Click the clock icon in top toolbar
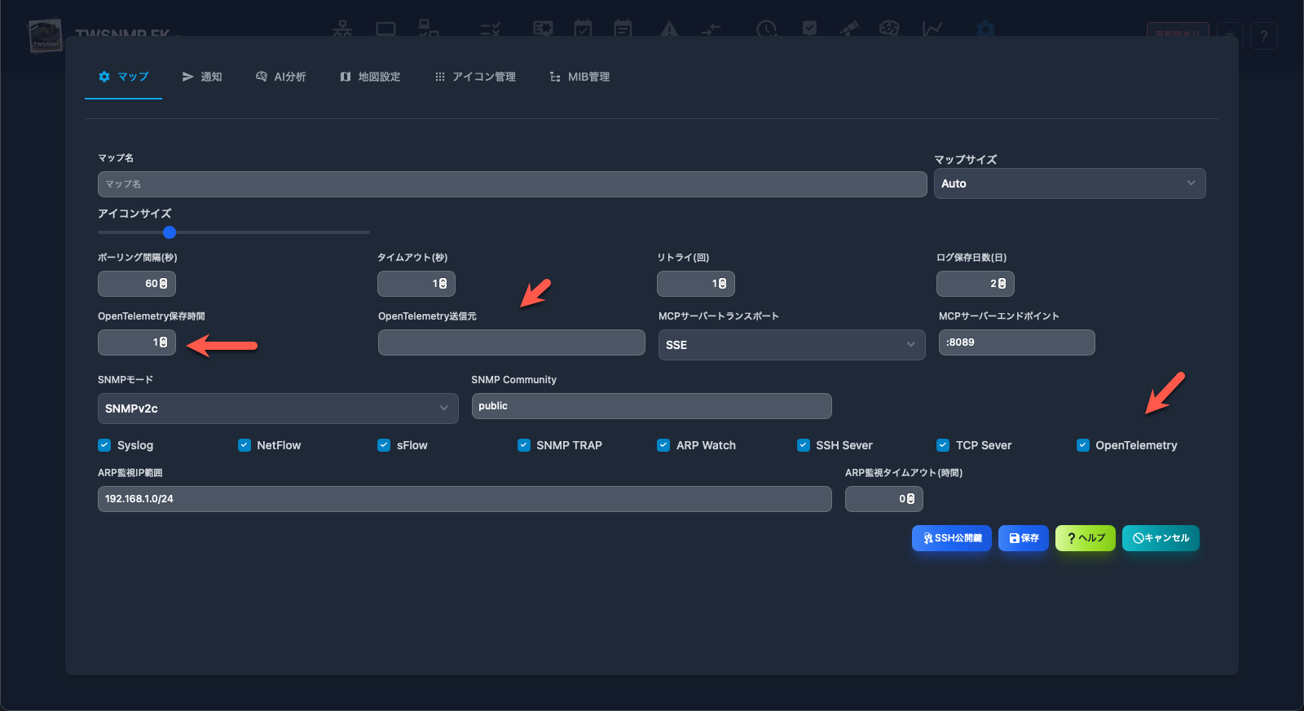 tap(766, 29)
